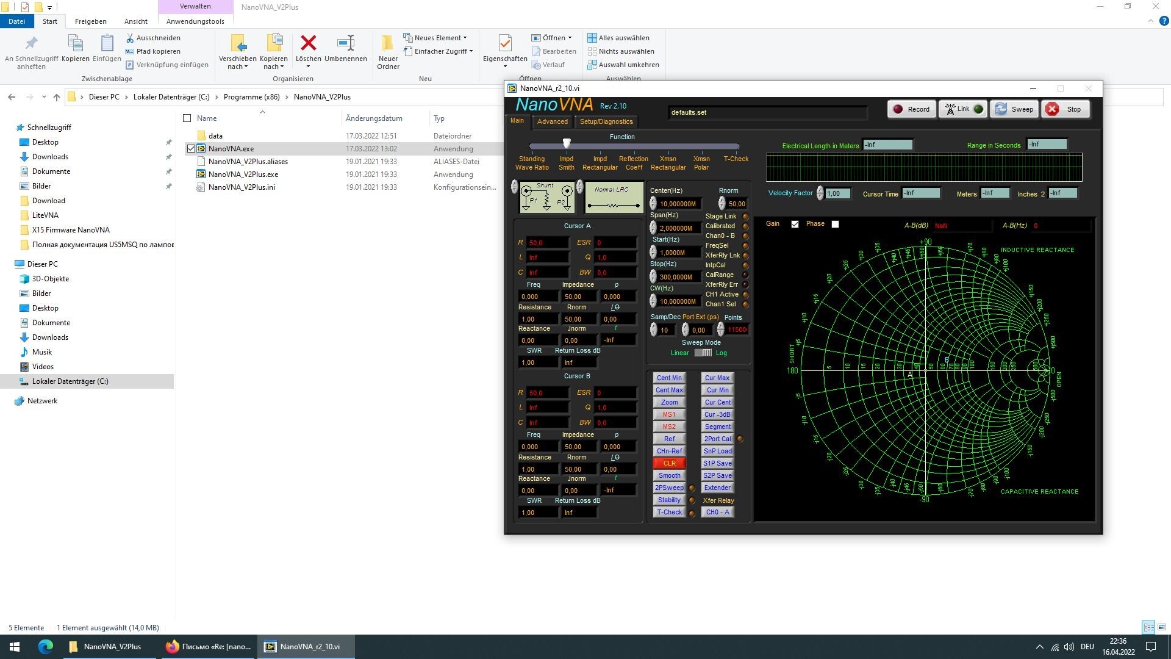1171x659 pixels.
Task: Click the Start(Hz) stepper knob
Action: pyautogui.click(x=653, y=252)
